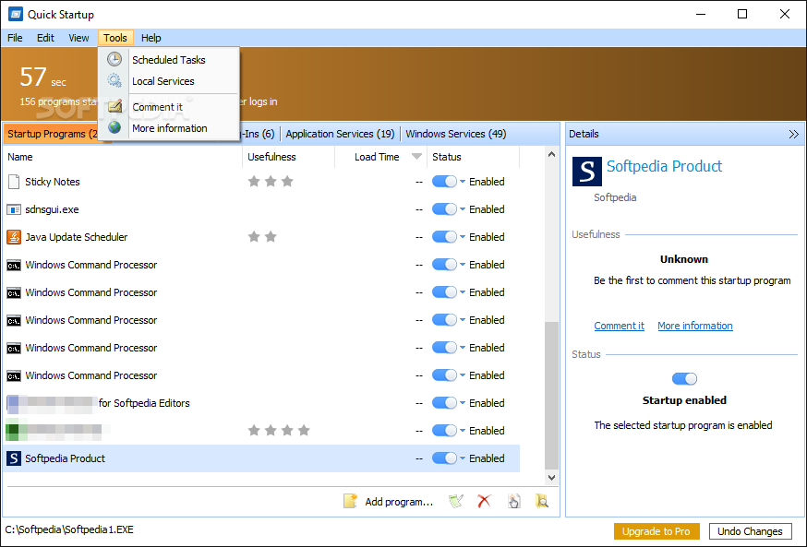Select the Startup Programs tab
Image resolution: width=807 pixels, height=547 pixels.
52,134
